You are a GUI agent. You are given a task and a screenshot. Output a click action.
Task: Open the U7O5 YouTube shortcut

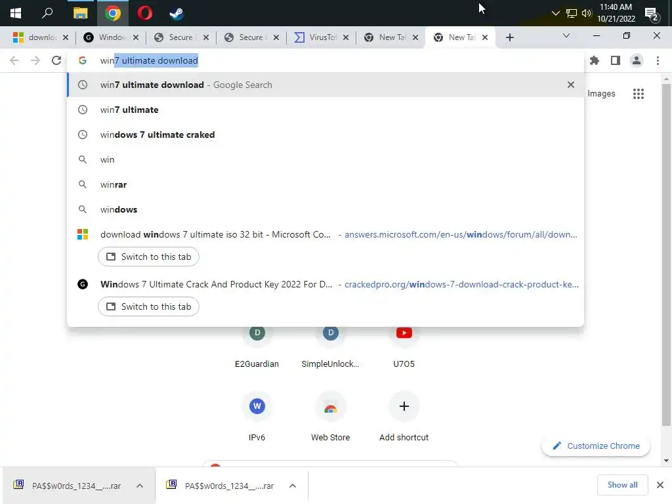coord(404,347)
